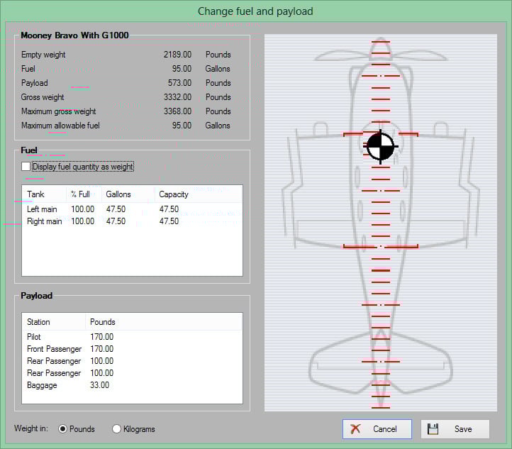Select the Right main tank row
The image size is (512, 449).
(x=132, y=221)
